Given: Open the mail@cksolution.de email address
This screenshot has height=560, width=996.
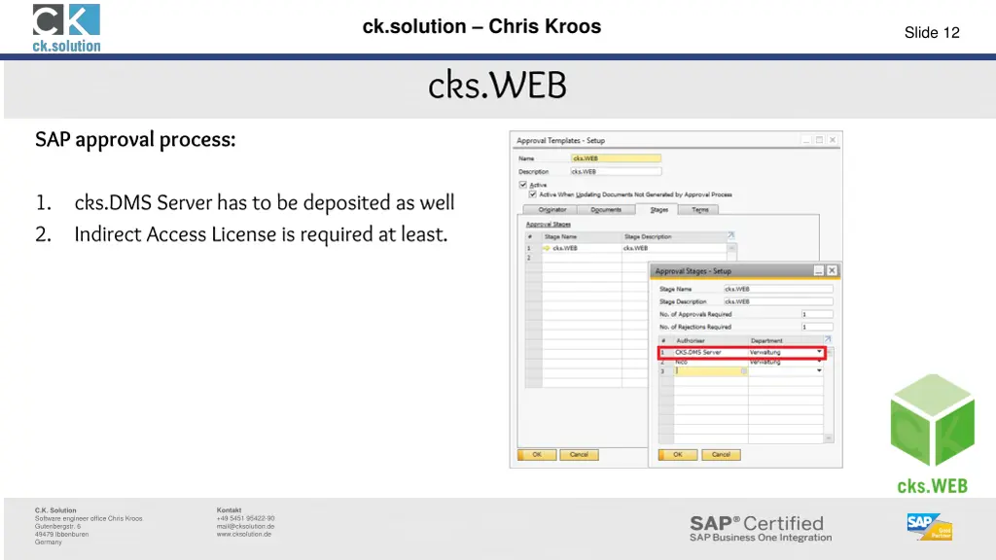Looking at the screenshot, I should (x=245, y=526).
